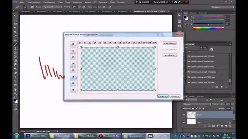Create adjustment layer icon in Layers panel

pyautogui.click(x=218, y=126)
